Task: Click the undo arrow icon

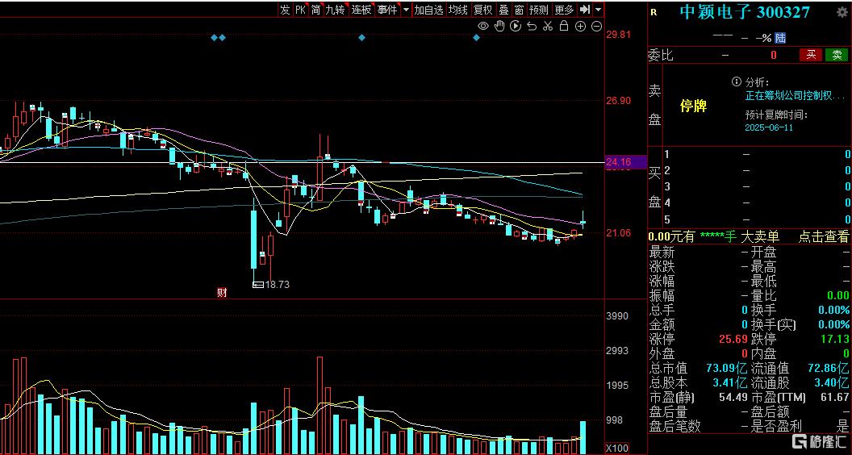Action: point(532,26)
